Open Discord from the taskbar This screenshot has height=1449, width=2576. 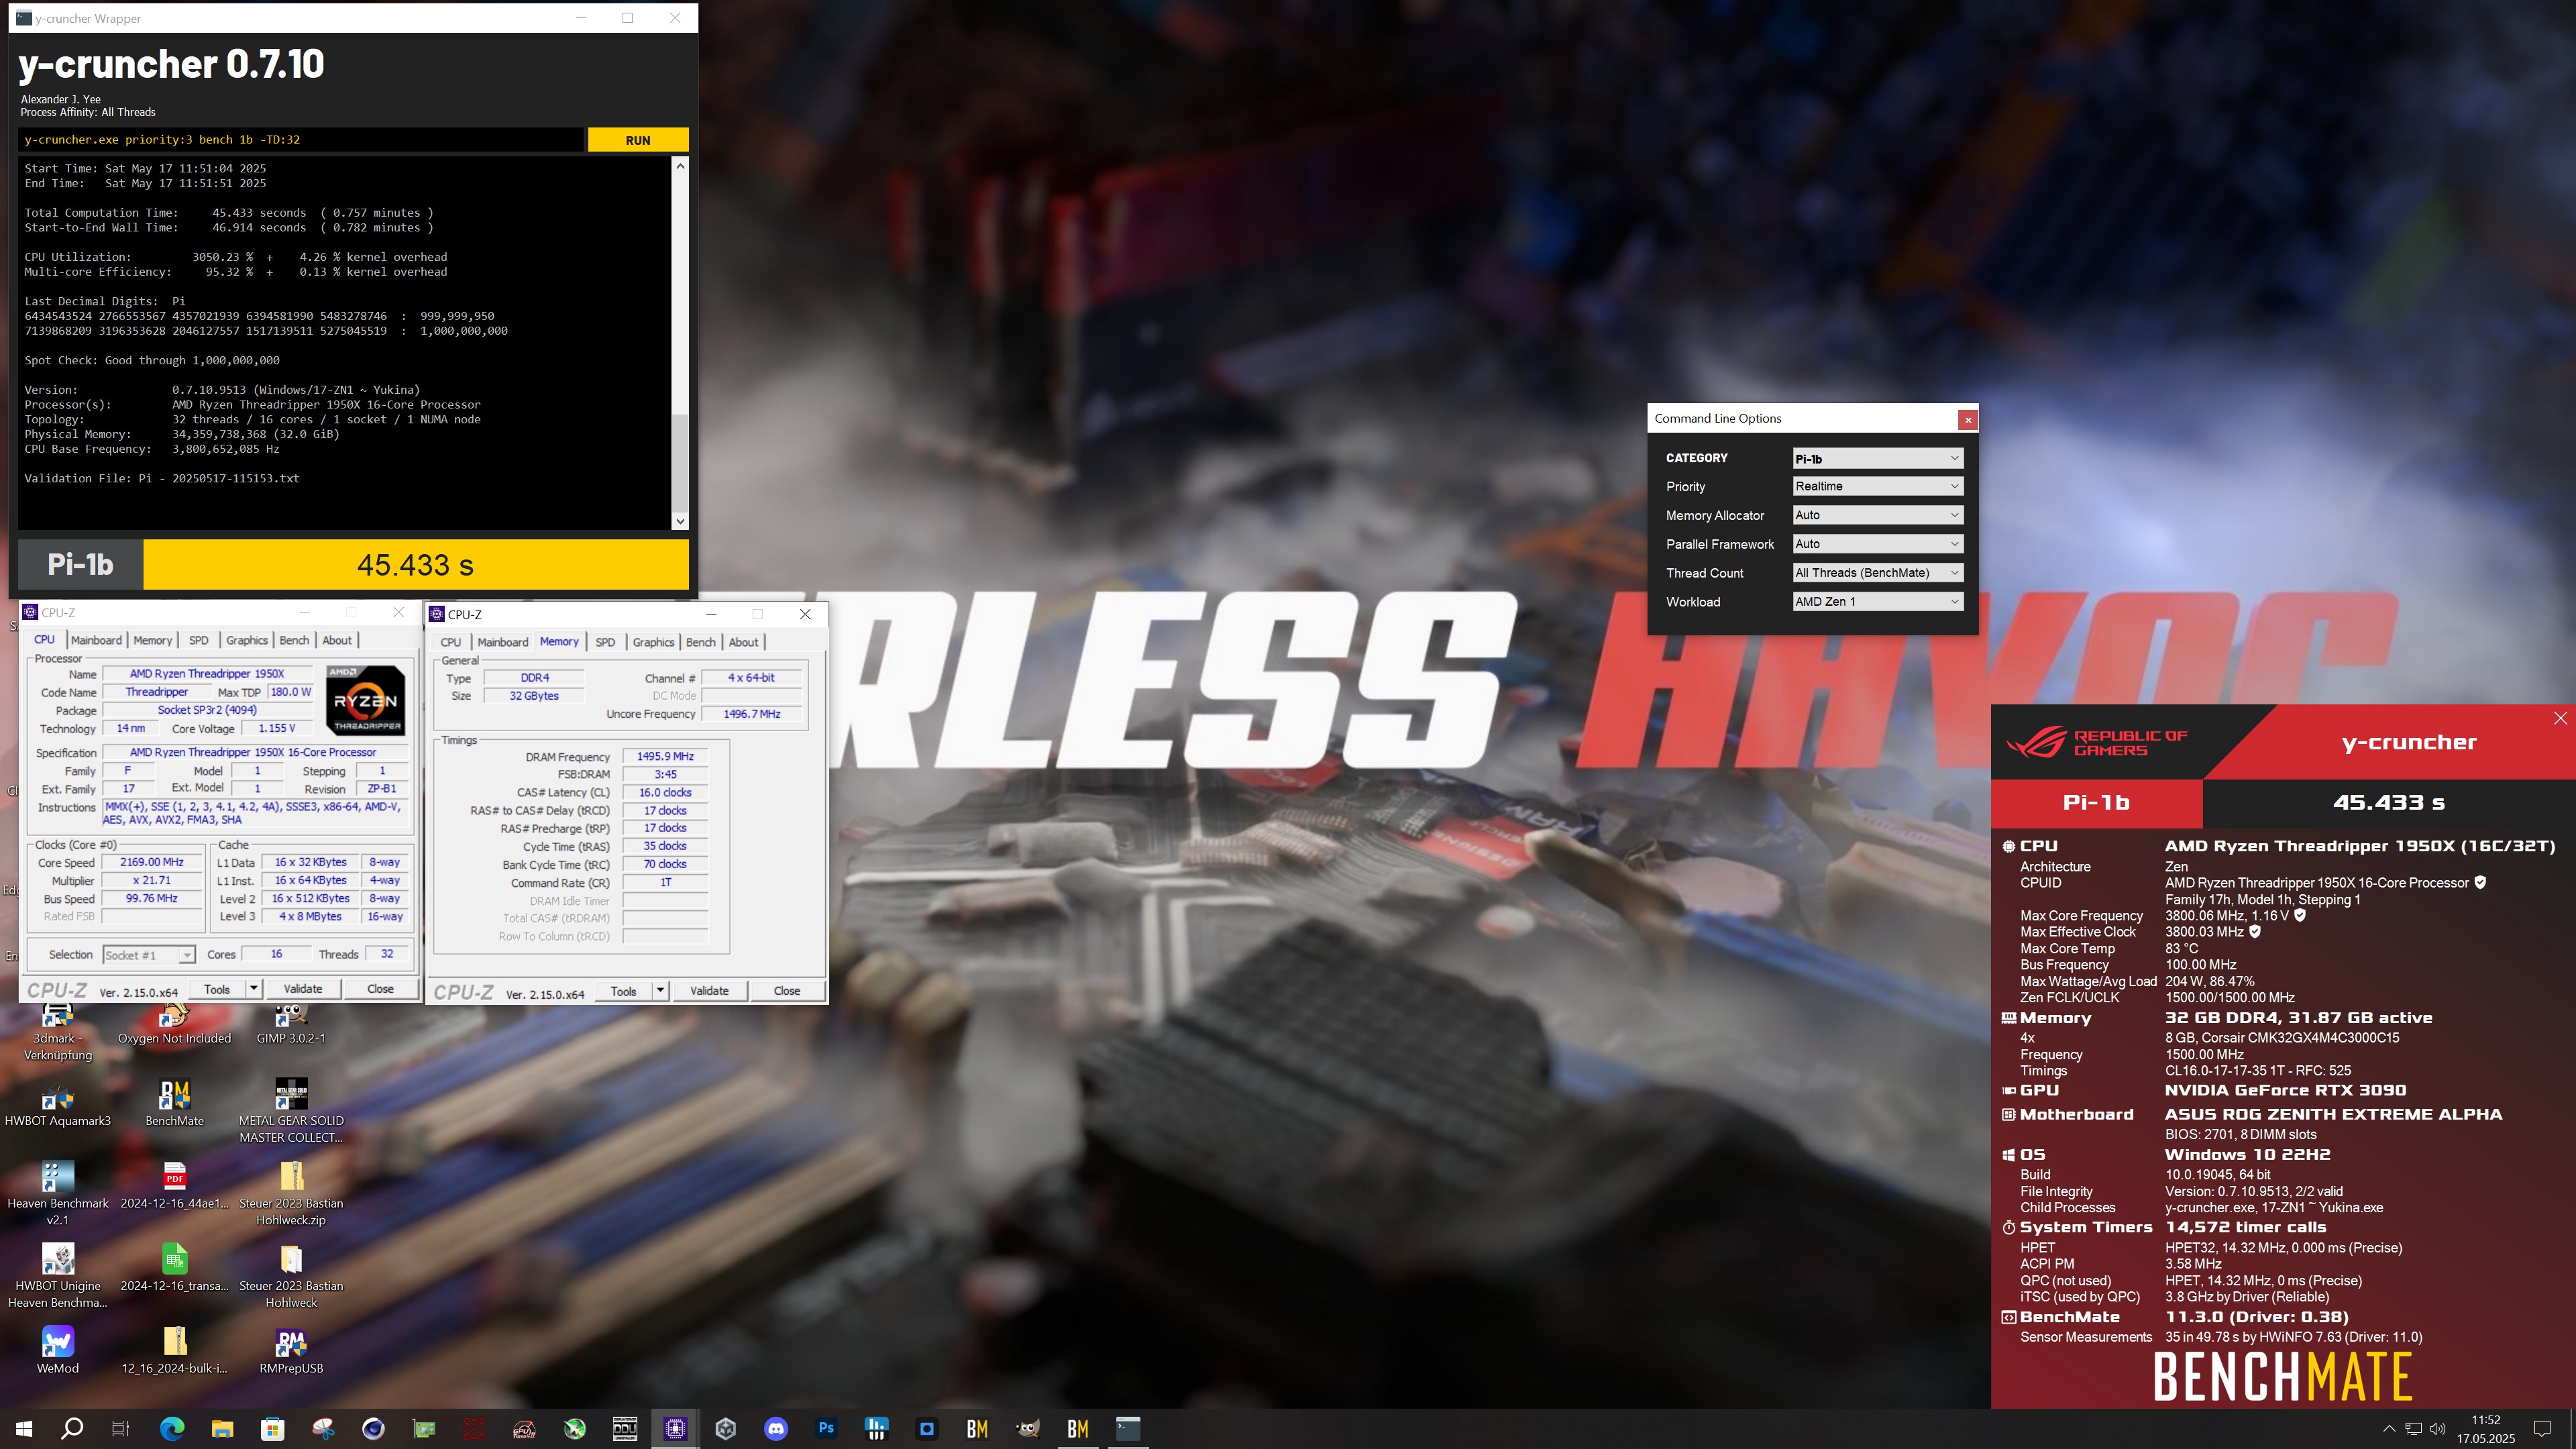pyautogui.click(x=776, y=1428)
